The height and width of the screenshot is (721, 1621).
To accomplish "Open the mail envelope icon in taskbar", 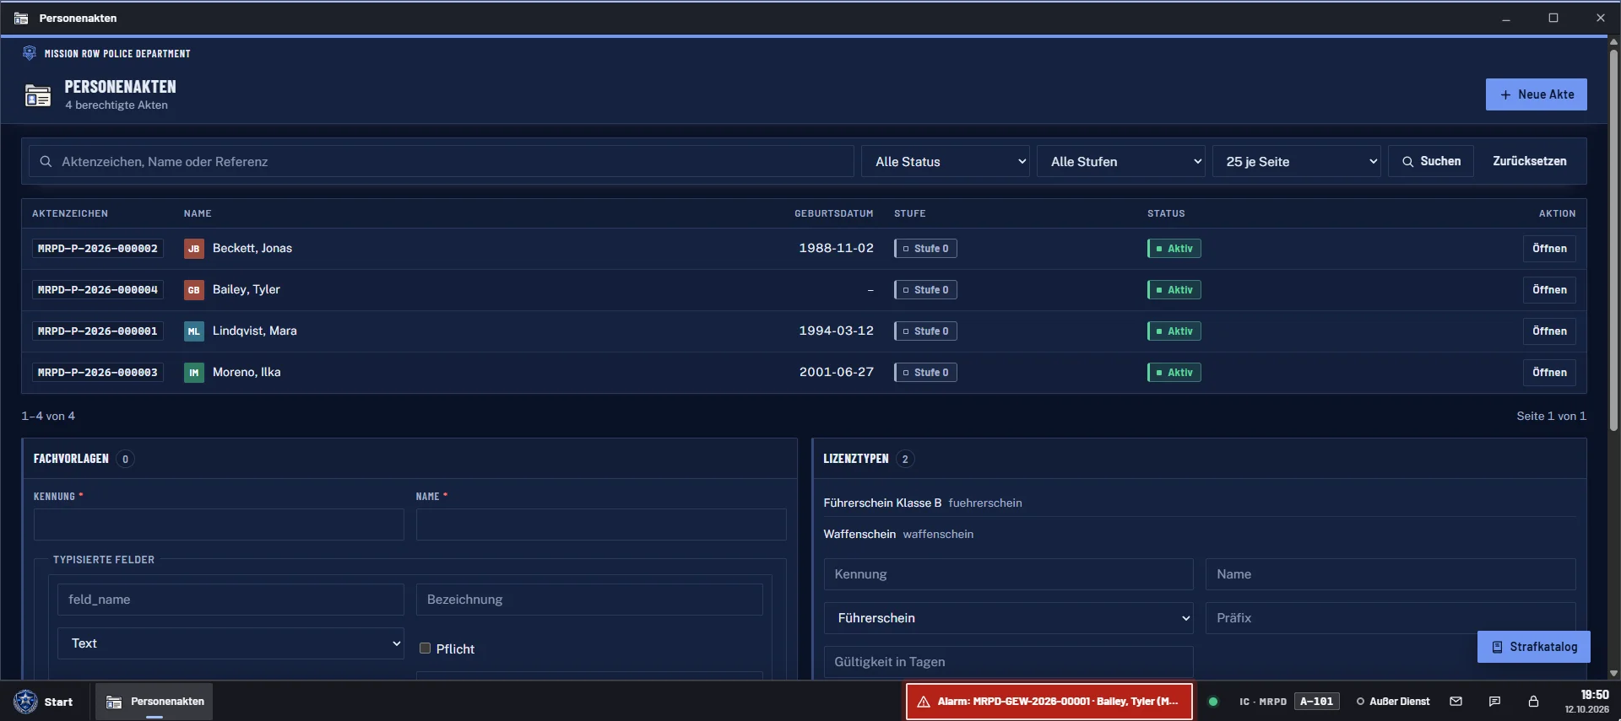I will click(x=1456, y=702).
